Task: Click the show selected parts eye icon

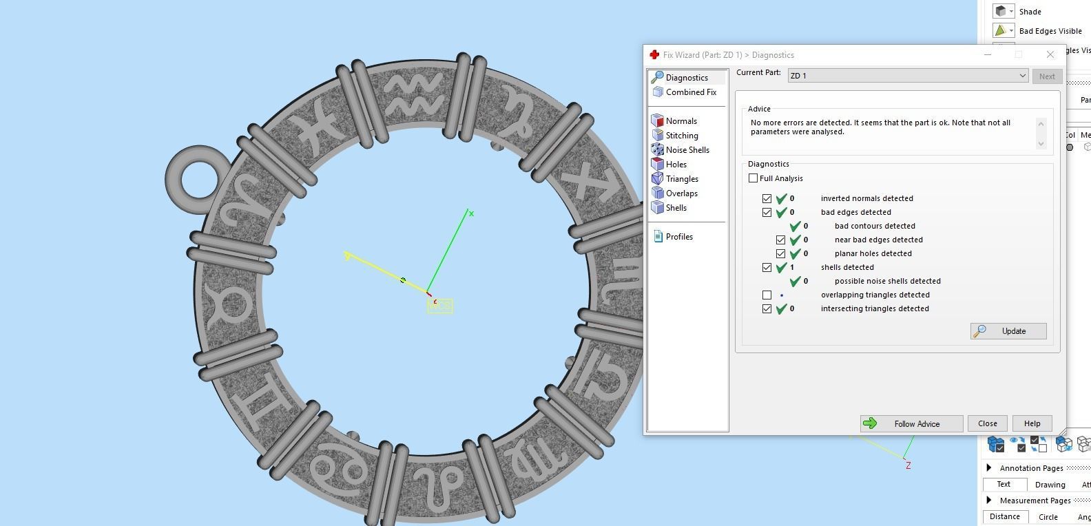Action: (x=1017, y=445)
